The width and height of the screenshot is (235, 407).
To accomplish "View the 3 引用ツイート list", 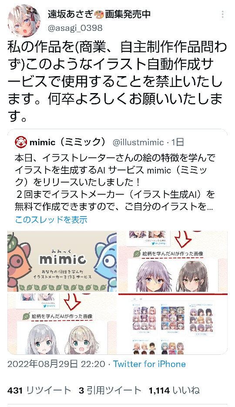I will (x=110, y=390).
